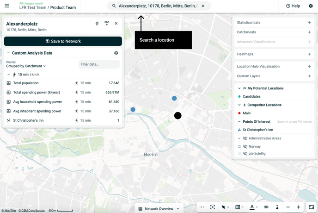Screen dimensions: 318x213
Task: Click the Total spending power chart icon
Action: 8,92
